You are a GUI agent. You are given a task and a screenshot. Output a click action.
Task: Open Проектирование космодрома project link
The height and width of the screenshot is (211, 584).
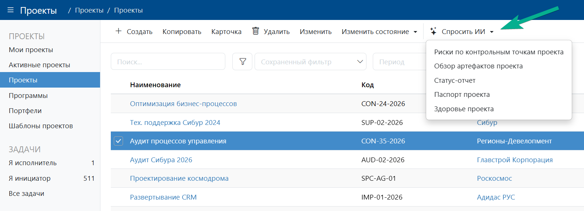[x=179, y=178]
